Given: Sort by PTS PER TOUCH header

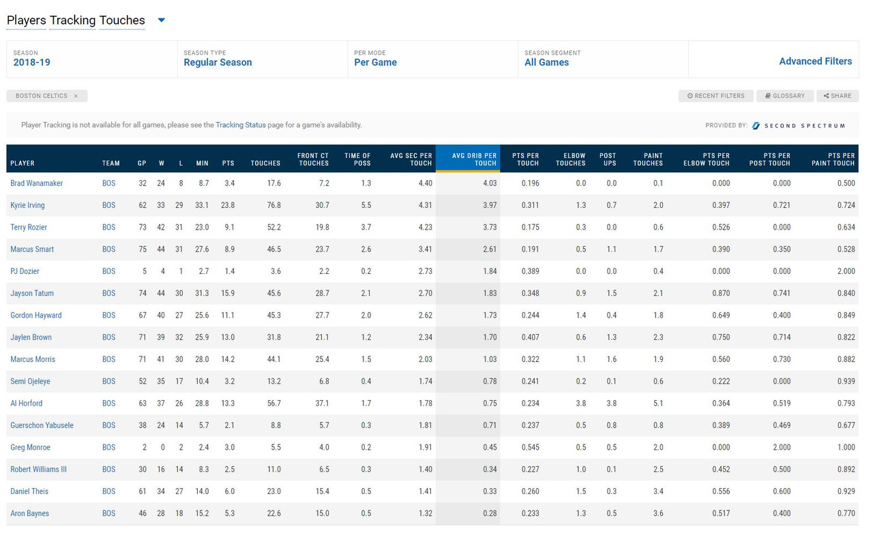Looking at the screenshot, I should click(526, 159).
